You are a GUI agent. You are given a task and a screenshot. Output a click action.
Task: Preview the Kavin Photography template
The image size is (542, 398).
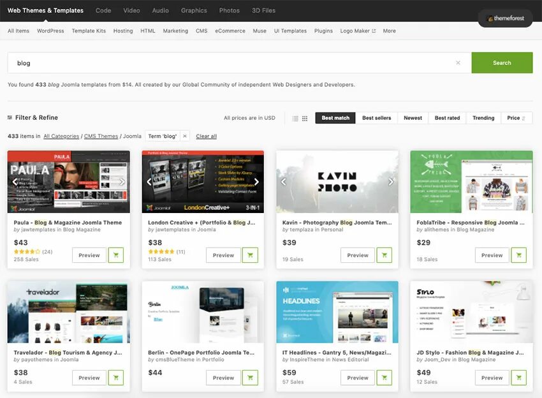(x=358, y=255)
